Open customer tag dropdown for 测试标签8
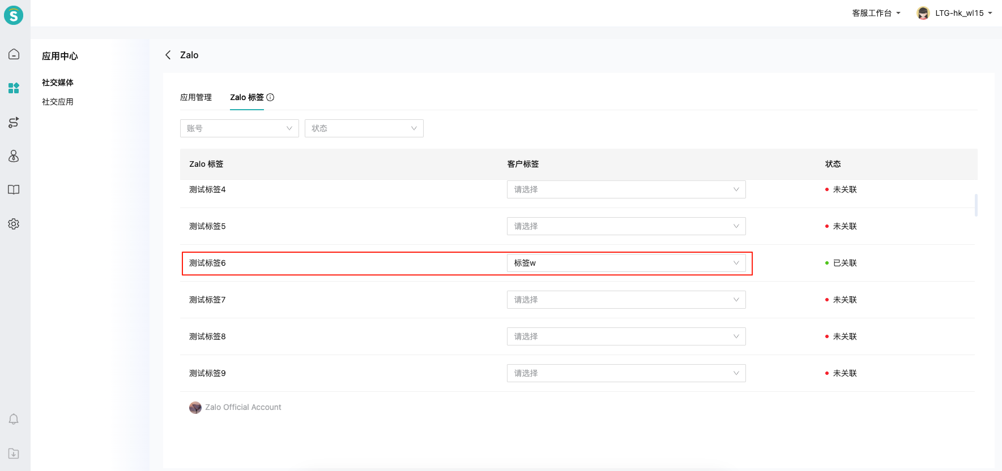Image resolution: width=1002 pixels, height=471 pixels. (x=626, y=336)
